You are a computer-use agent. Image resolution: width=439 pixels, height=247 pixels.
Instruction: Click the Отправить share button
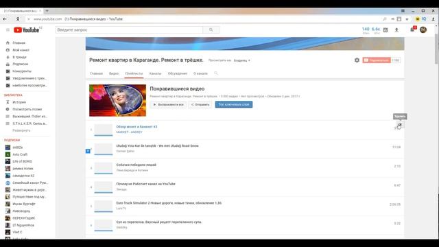[x=200, y=104]
